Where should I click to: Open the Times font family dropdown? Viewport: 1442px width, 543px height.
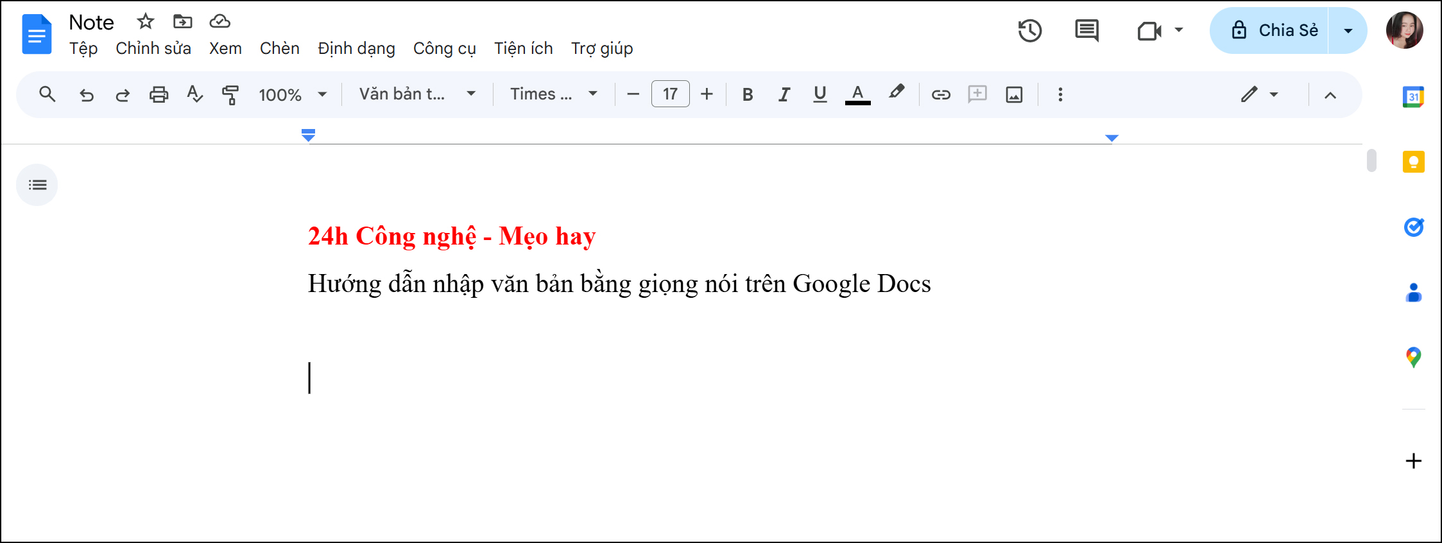coord(553,94)
